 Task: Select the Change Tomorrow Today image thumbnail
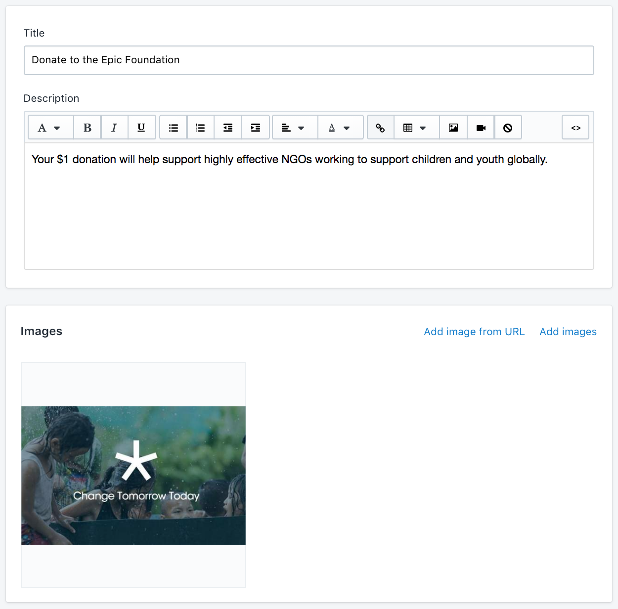133,475
